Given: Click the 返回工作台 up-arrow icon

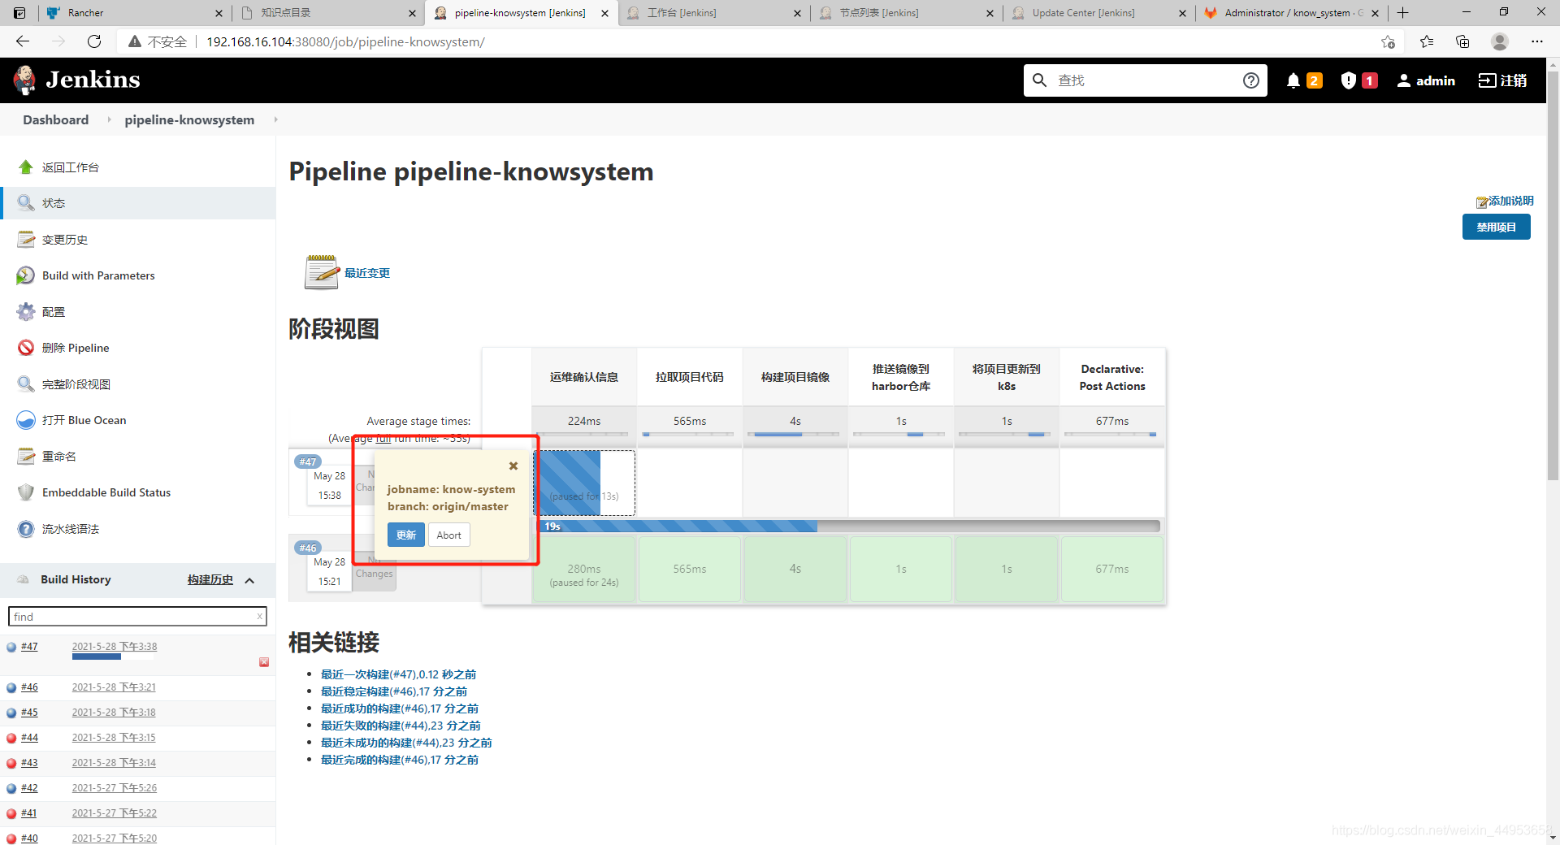Looking at the screenshot, I should (26, 167).
